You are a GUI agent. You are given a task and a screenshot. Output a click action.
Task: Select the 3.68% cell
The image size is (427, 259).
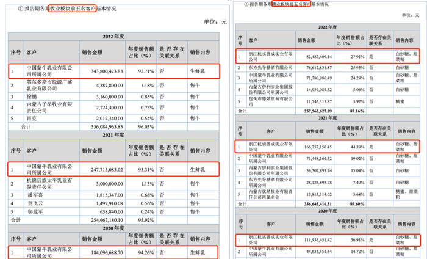click(359, 194)
